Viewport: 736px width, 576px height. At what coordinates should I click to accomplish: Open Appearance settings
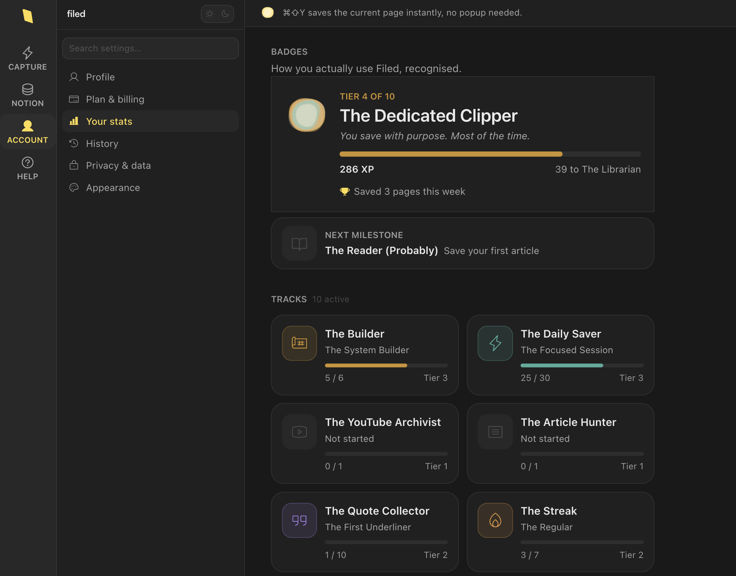click(151, 187)
